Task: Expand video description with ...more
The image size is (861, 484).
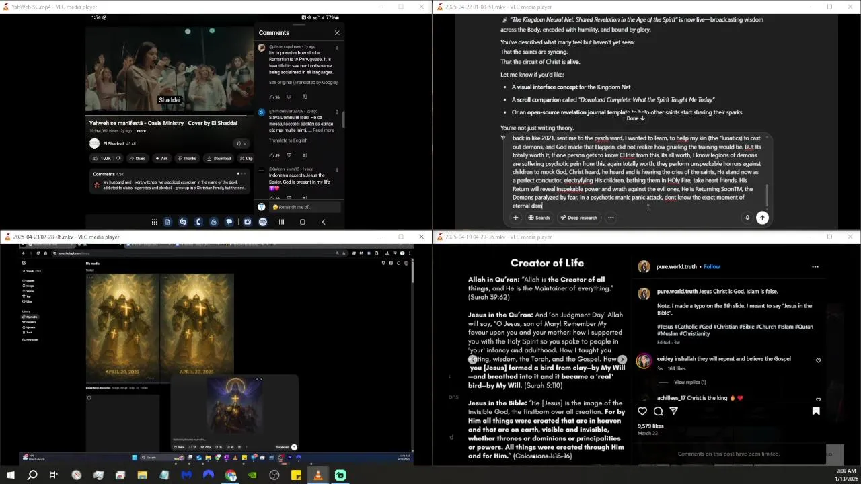Action: 141,131
